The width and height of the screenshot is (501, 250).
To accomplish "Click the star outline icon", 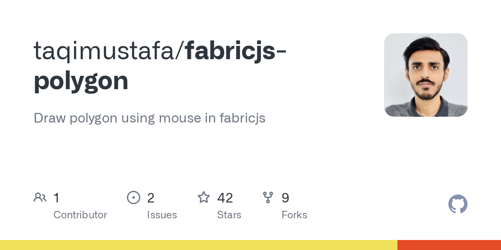I will coord(204,197).
